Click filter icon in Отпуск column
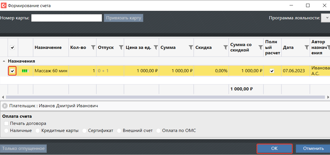Screen dimensions: 330x155 (x=121, y=47)
